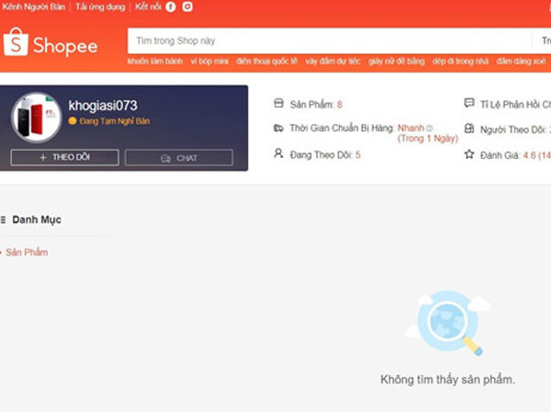551x413 pixels.
Task: Click the Shopee shopping bag logo
Action: [x=17, y=41]
